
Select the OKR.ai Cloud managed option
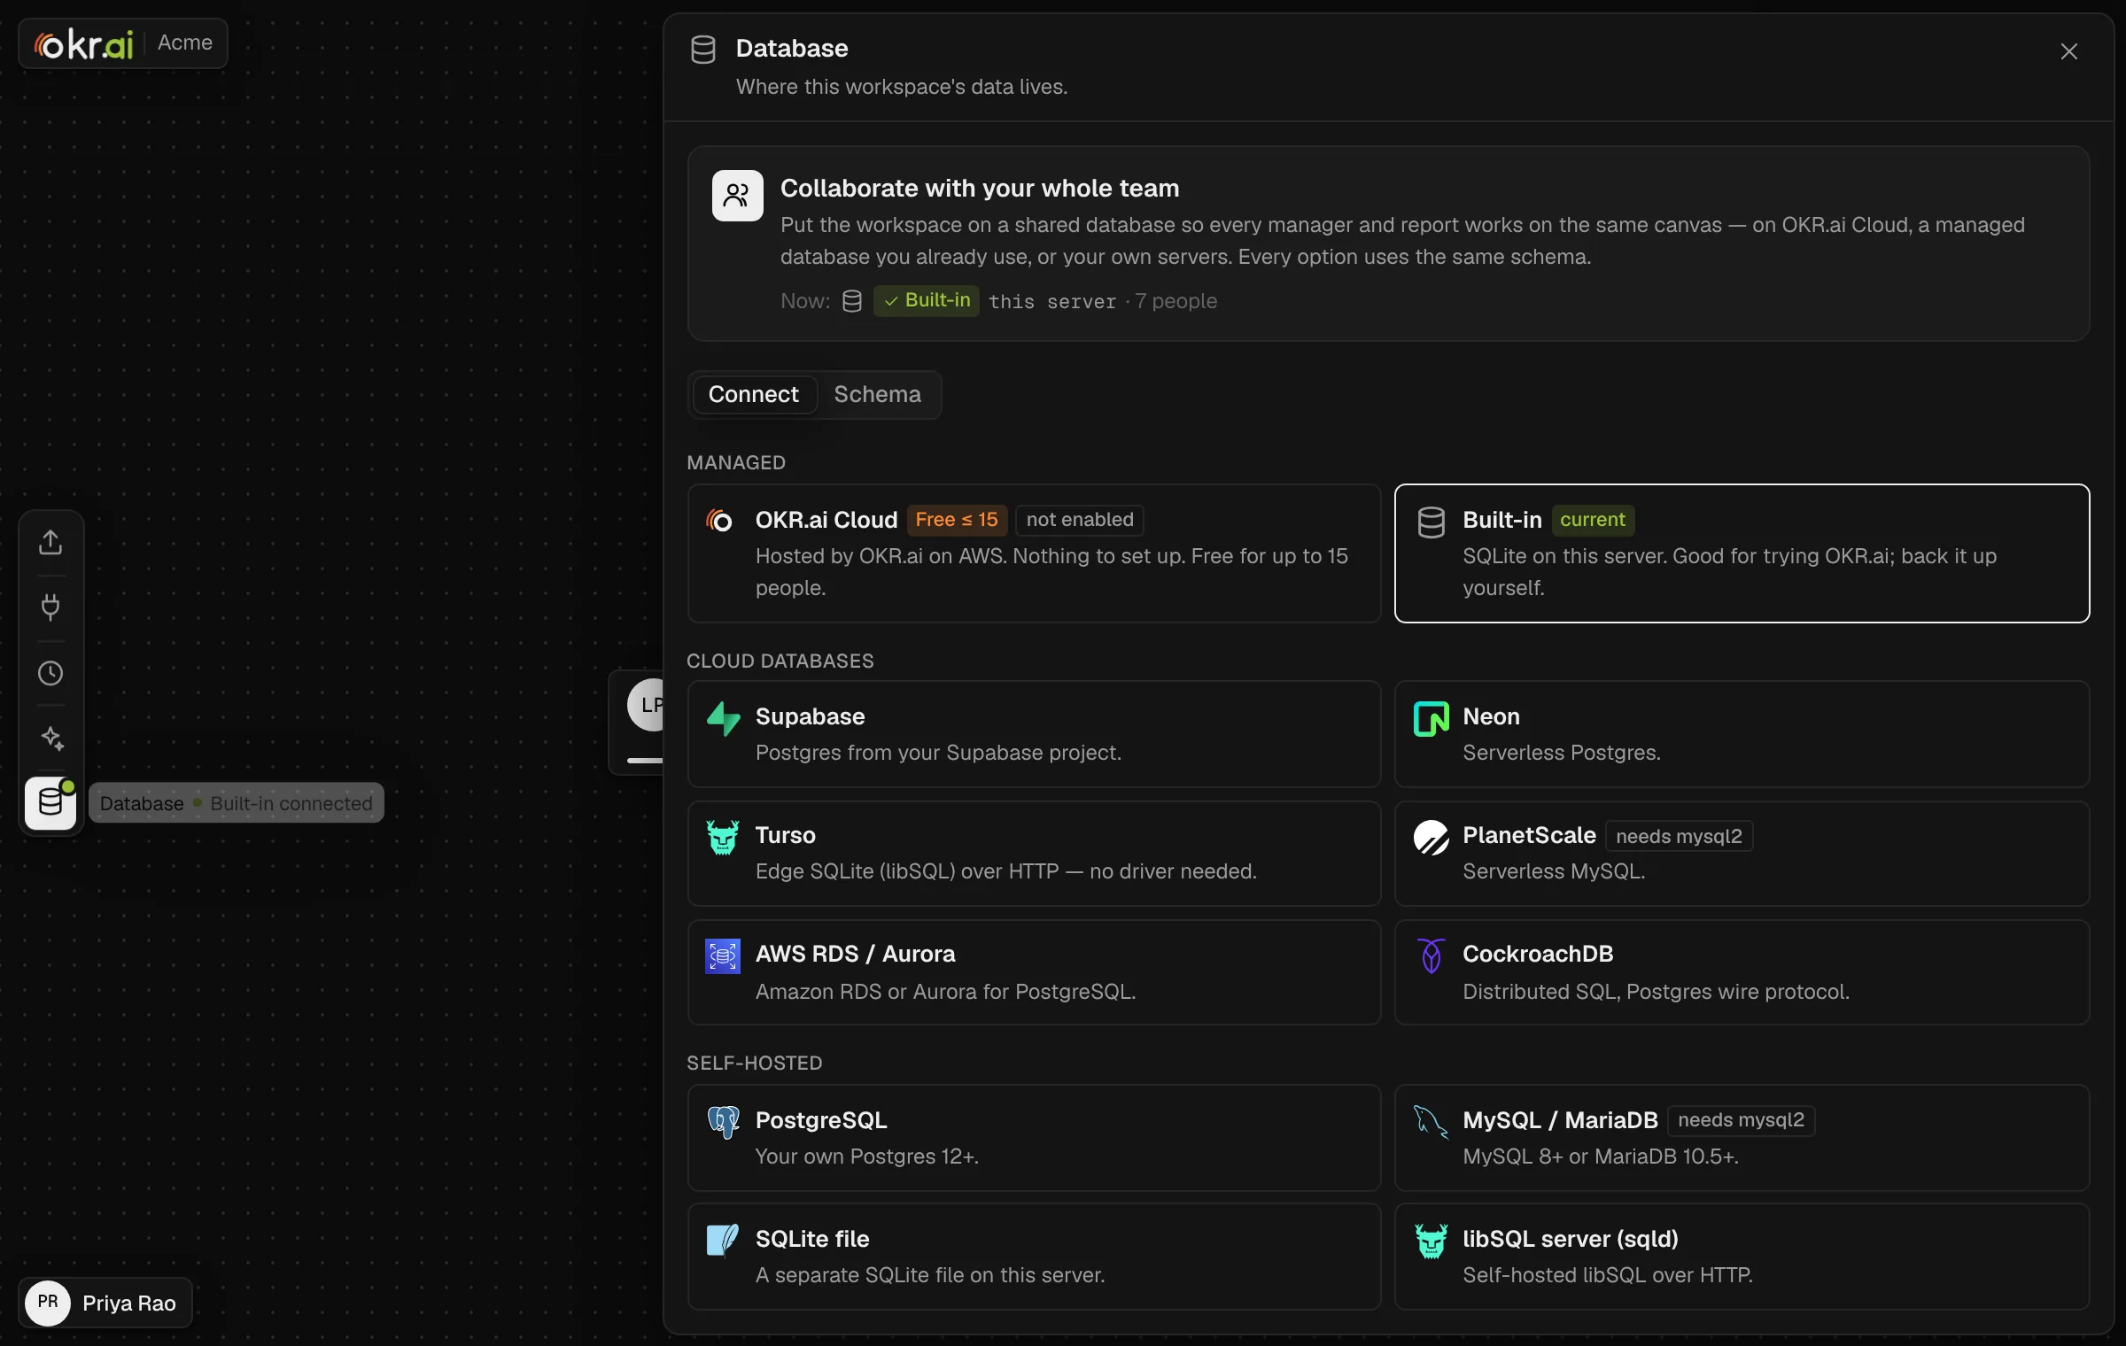point(1034,553)
